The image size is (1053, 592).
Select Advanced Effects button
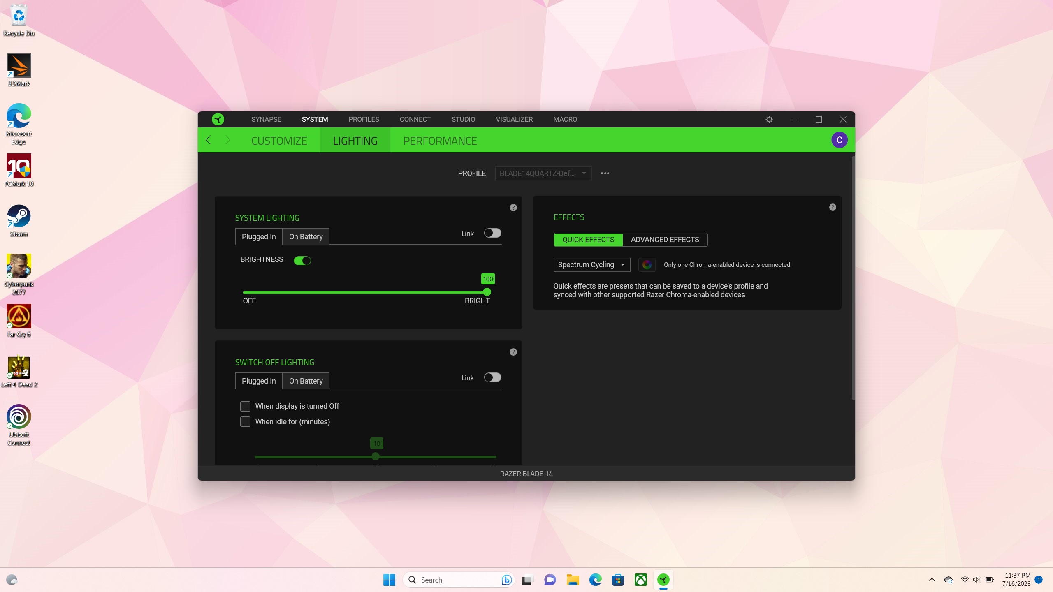[x=665, y=240]
